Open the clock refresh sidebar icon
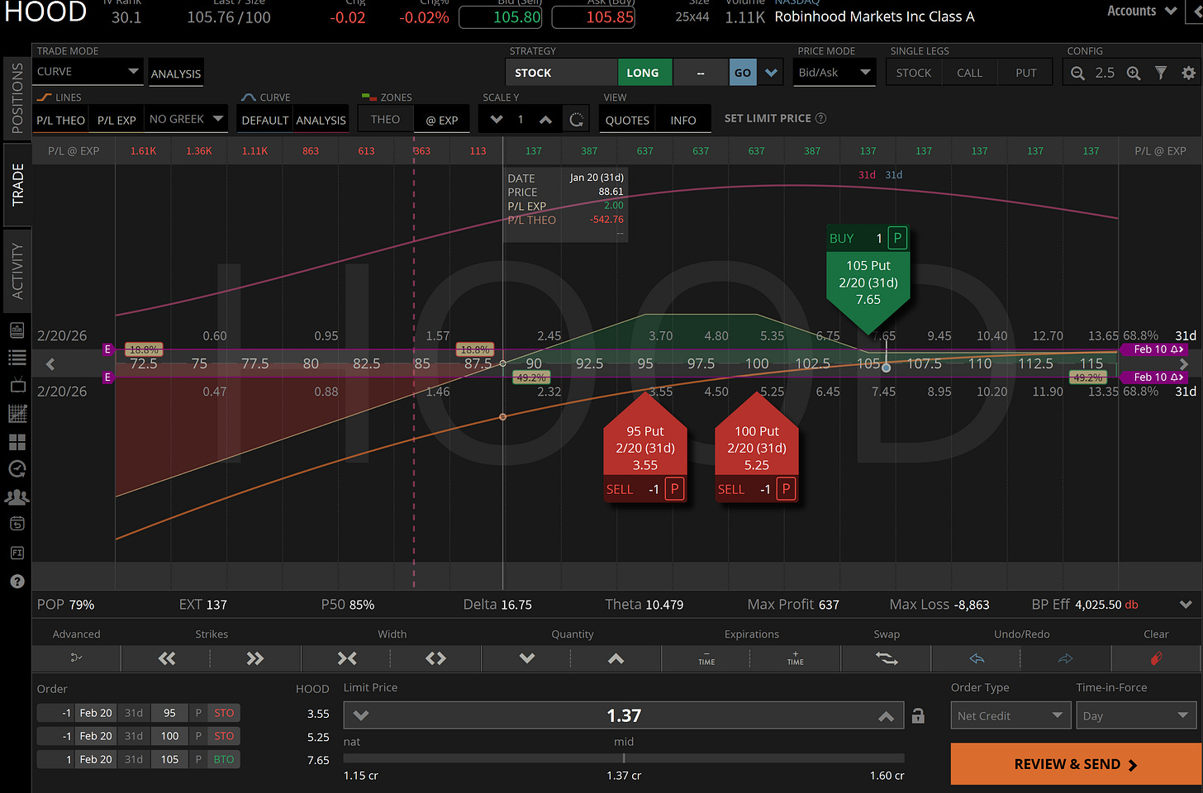1203x793 pixels. 17,469
